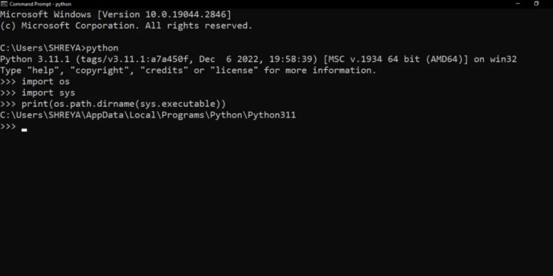The image size is (553, 276).
Task: Place cursor at the blinking prompt caret
Action: [24, 130]
